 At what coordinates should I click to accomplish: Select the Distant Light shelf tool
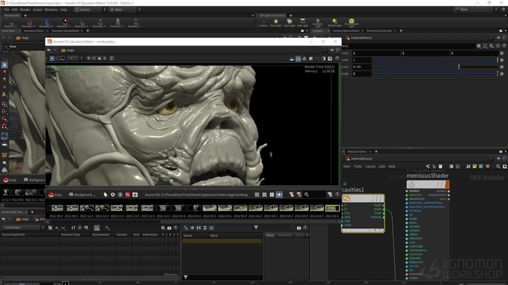point(335,23)
